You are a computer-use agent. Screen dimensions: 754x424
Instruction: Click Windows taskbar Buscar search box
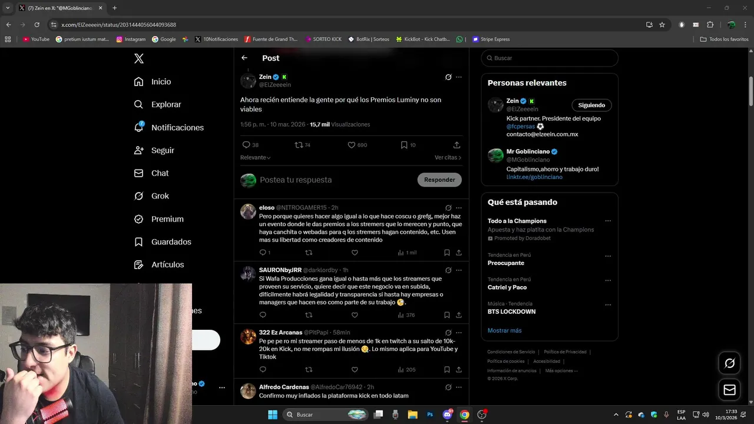(326, 415)
